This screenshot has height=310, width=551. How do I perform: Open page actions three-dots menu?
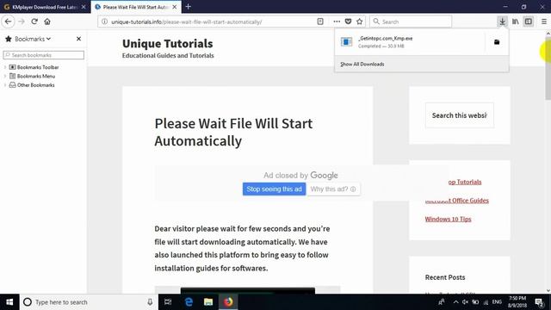pyautogui.click(x=337, y=22)
